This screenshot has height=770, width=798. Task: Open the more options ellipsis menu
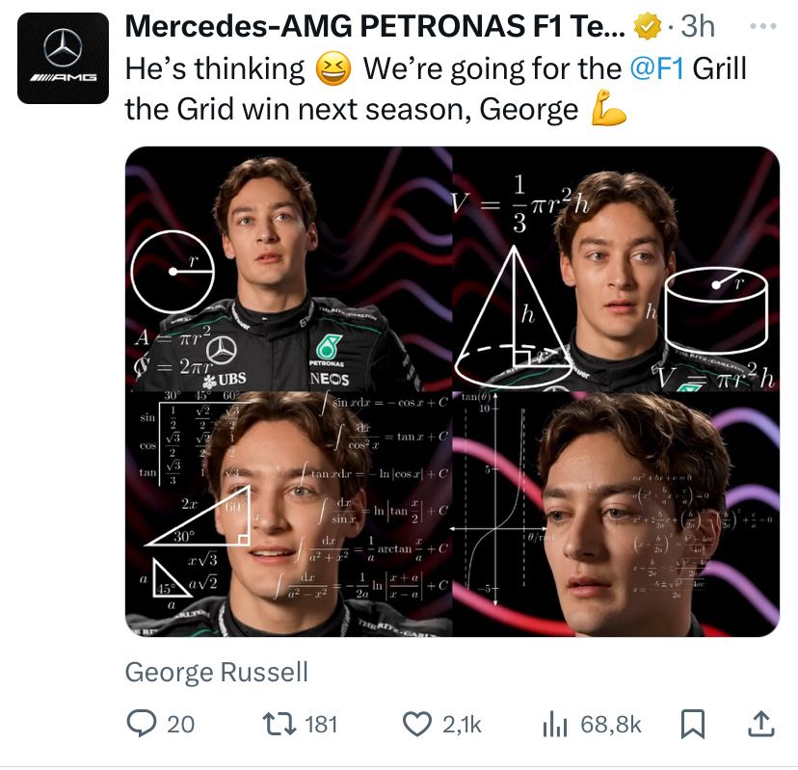coord(761,26)
